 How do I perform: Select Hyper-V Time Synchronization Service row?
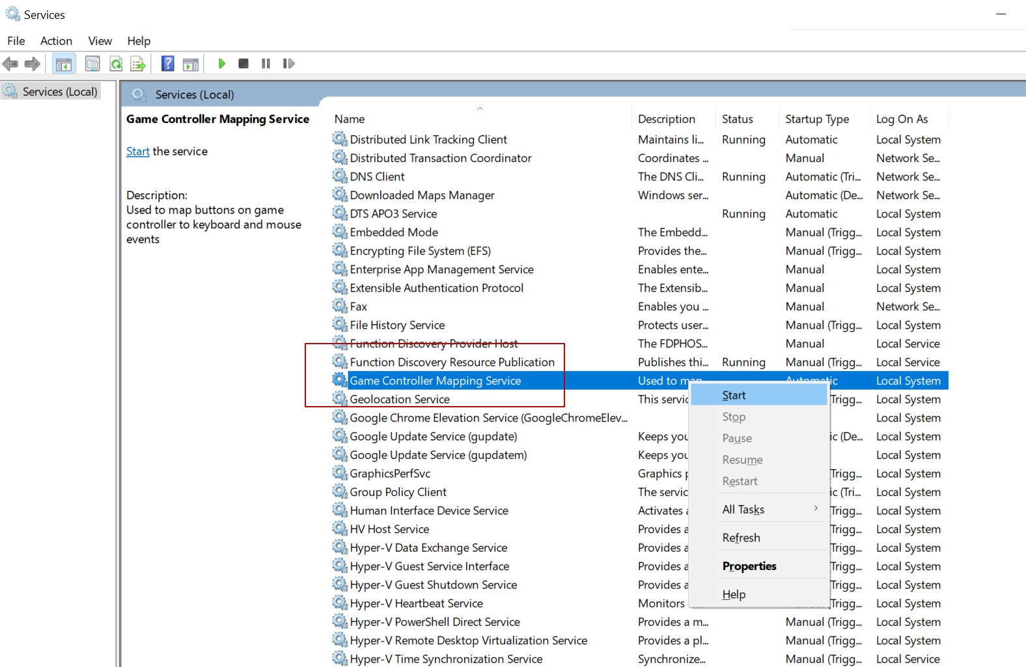click(639, 659)
